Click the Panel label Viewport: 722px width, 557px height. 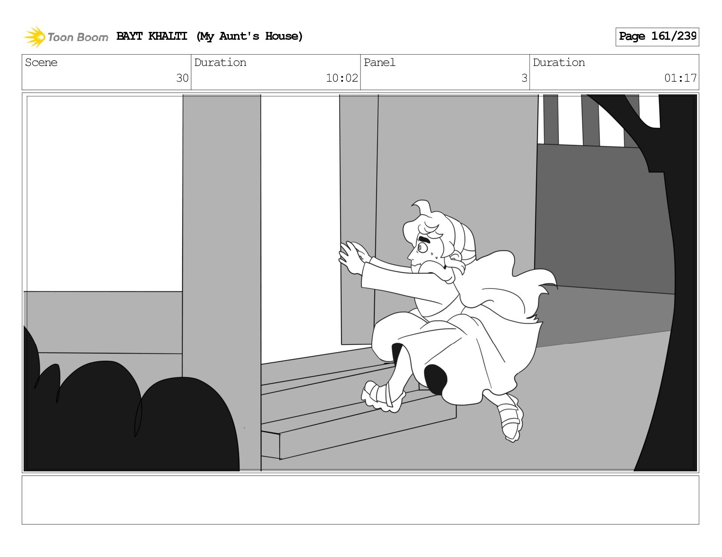click(379, 62)
